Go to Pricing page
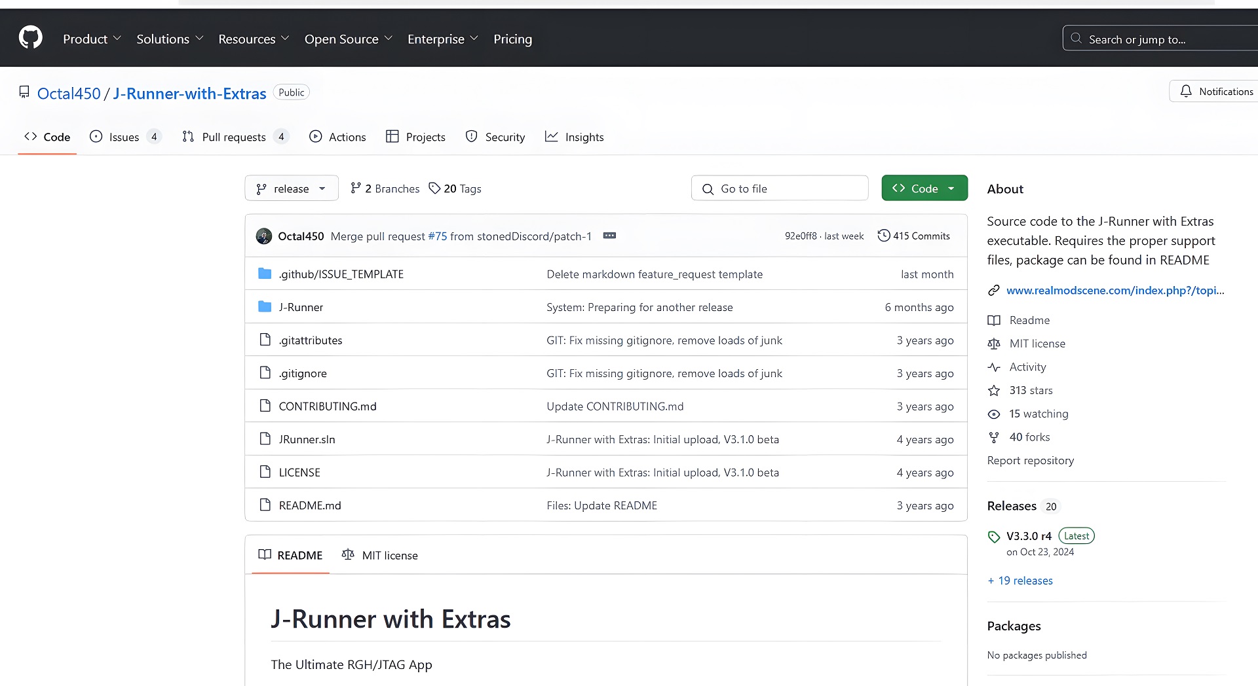The height and width of the screenshot is (686, 1258). (513, 39)
